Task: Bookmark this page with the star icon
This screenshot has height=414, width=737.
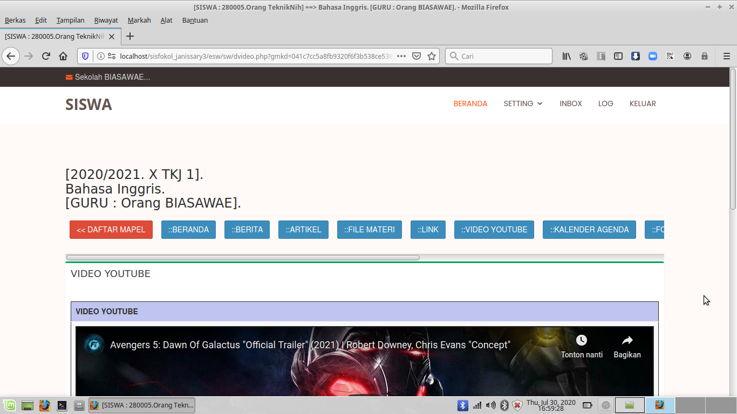Action: pos(432,56)
